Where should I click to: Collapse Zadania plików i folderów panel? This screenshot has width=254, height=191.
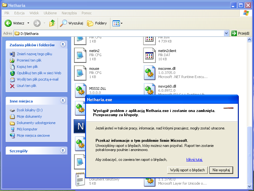pos(63,44)
